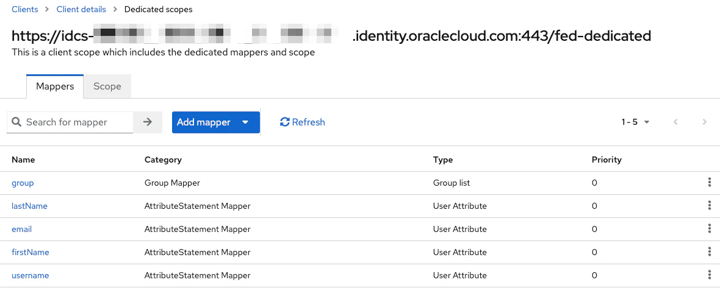Click User Attribute cell in username row
Image resolution: width=720 pixels, height=302 pixels.
pyautogui.click(x=459, y=275)
